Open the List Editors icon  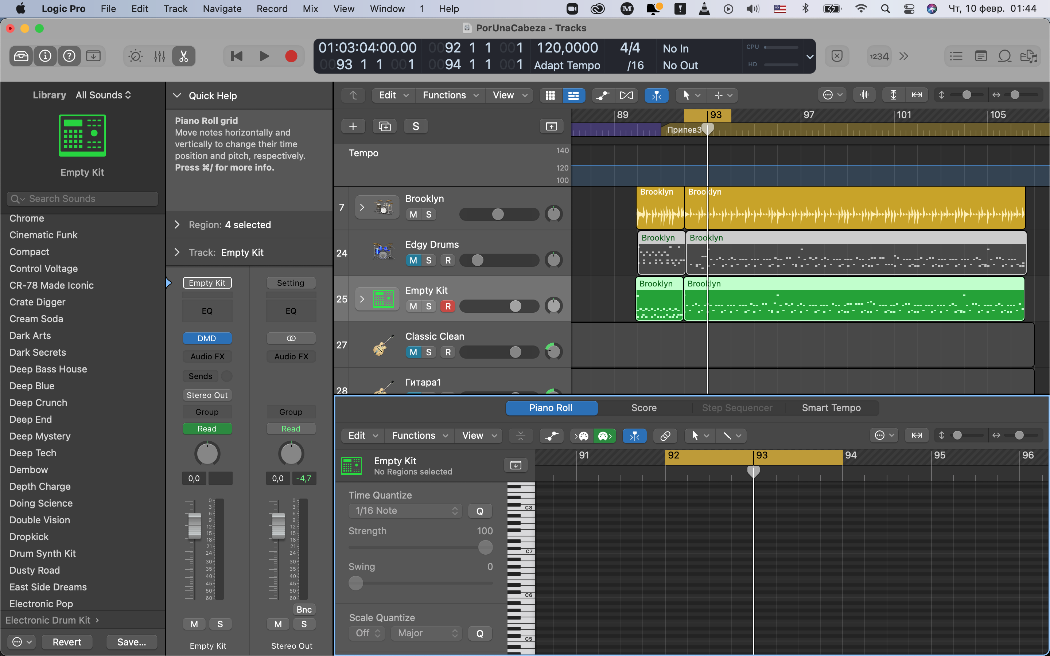coord(956,56)
